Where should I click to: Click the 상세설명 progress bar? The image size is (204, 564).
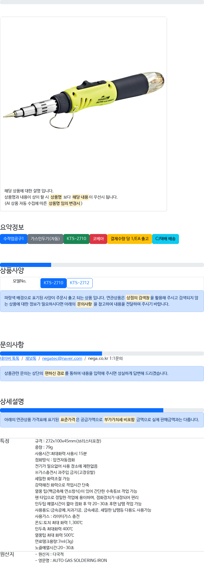pos(102,410)
